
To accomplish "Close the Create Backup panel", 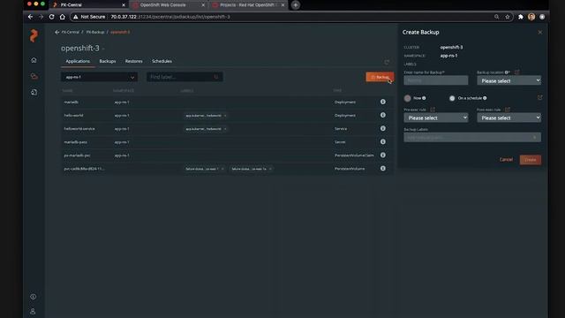I will pos(539,32).
